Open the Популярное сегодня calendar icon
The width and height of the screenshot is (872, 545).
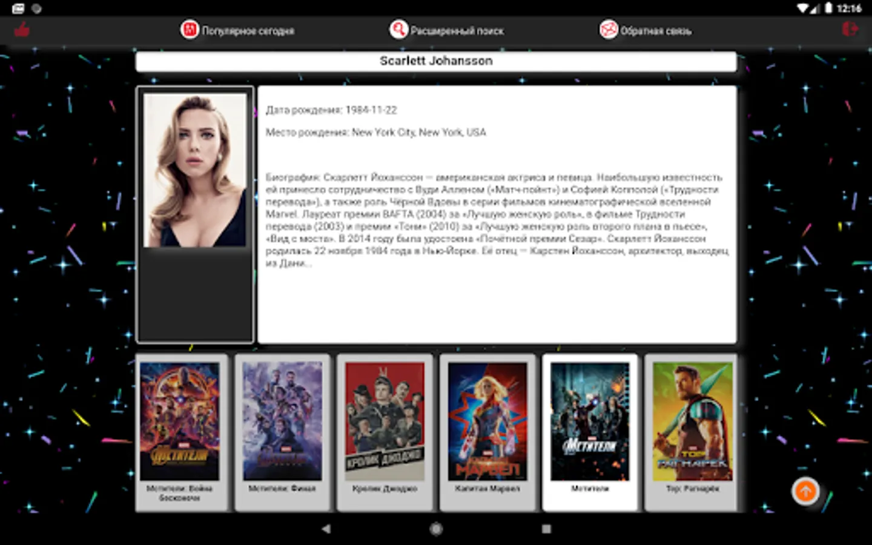pyautogui.click(x=190, y=30)
